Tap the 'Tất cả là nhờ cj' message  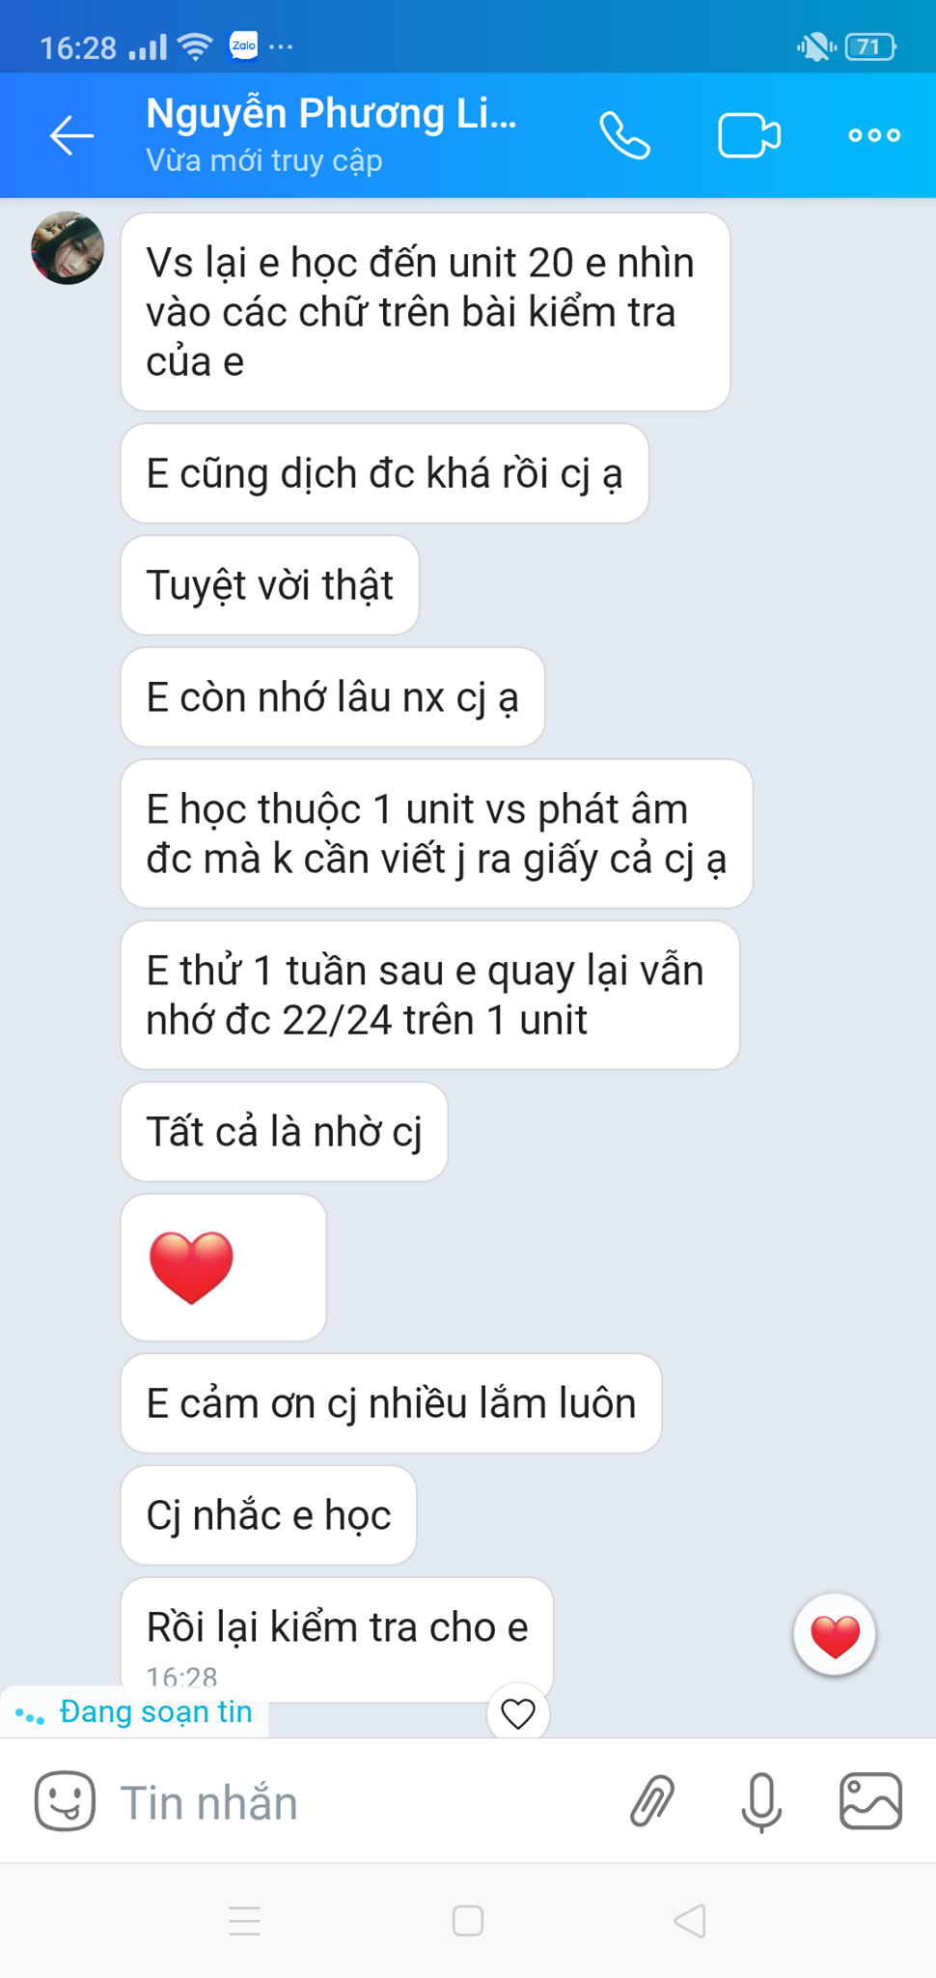285,1132
